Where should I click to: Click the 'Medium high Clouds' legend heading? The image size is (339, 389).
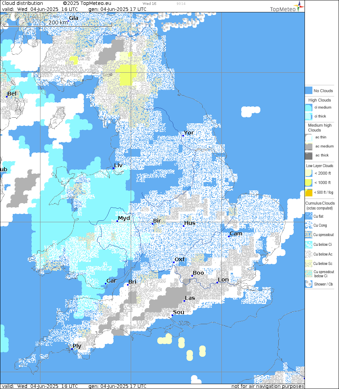(320, 127)
